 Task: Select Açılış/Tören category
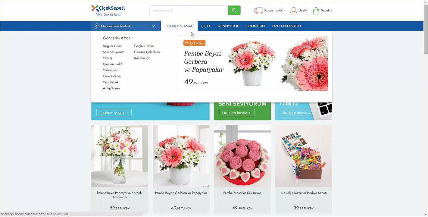(111, 88)
